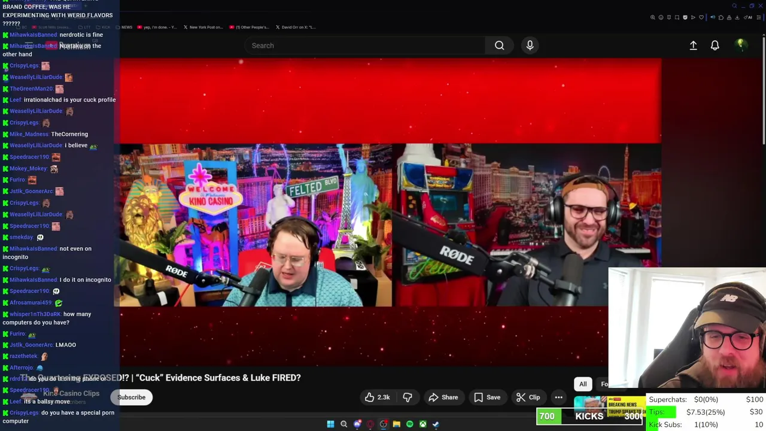The width and height of the screenshot is (766, 431).
Task: Click the 700 KICKS goal progress bar
Action: 589,417
